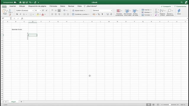The width and height of the screenshot is (189, 106).
Task: Click the Align right icon
Action: 59,14
